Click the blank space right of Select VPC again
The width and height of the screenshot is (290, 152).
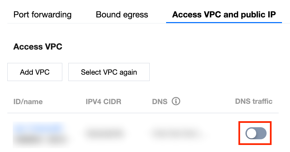click(x=218, y=72)
